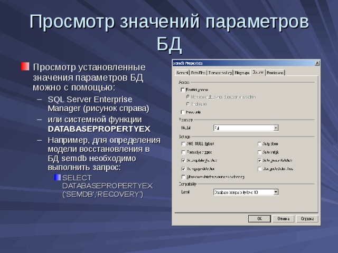Click the Отмена (Cancel) button
The image size is (338, 253).
tap(283, 218)
